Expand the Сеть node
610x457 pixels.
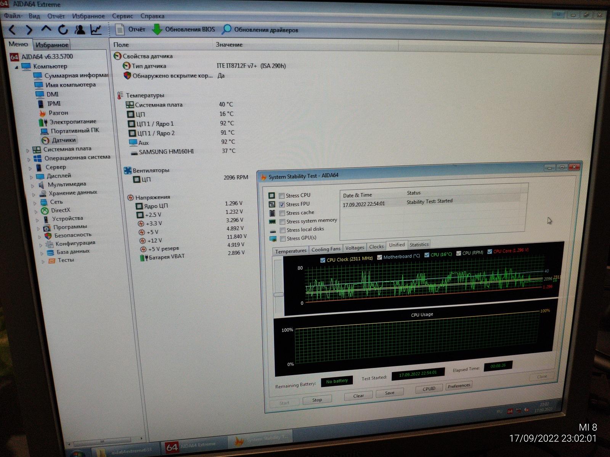pos(35,203)
